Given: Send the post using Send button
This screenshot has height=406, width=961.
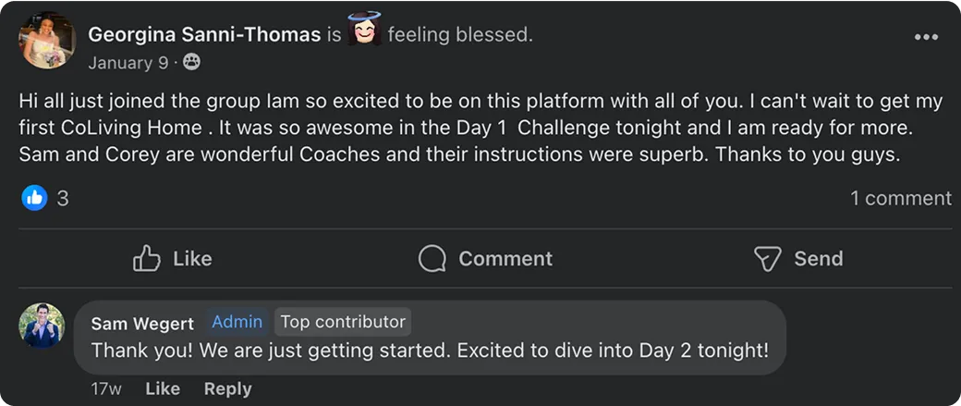Looking at the screenshot, I should tap(798, 259).
